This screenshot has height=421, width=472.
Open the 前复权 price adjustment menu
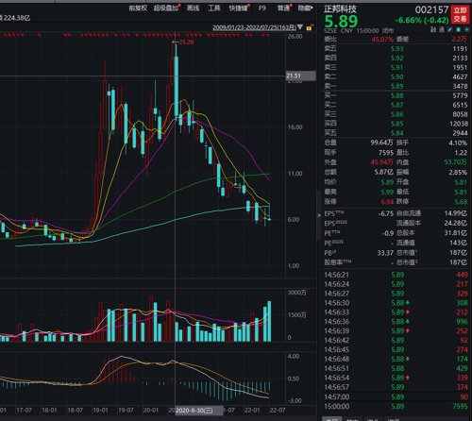coord(138,8)
